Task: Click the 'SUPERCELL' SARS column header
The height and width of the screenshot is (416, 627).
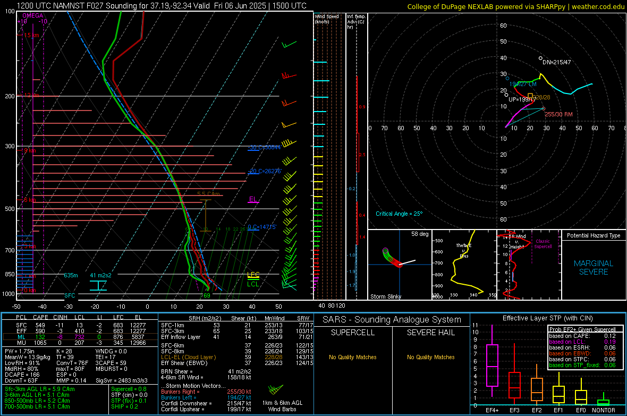Action: coord(353,333)
